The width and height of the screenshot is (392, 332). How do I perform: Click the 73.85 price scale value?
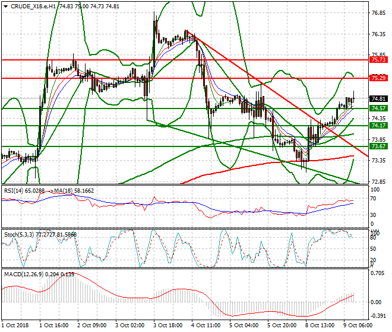[x=378, y=139]
